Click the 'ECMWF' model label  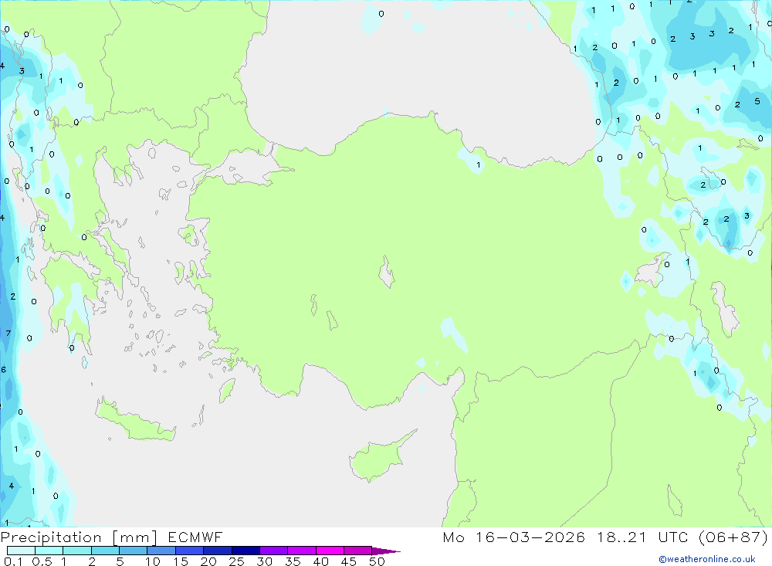click(x=195, y=537)
